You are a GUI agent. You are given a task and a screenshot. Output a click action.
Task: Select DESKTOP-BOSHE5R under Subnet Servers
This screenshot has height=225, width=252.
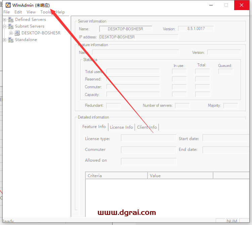(41, 33)
